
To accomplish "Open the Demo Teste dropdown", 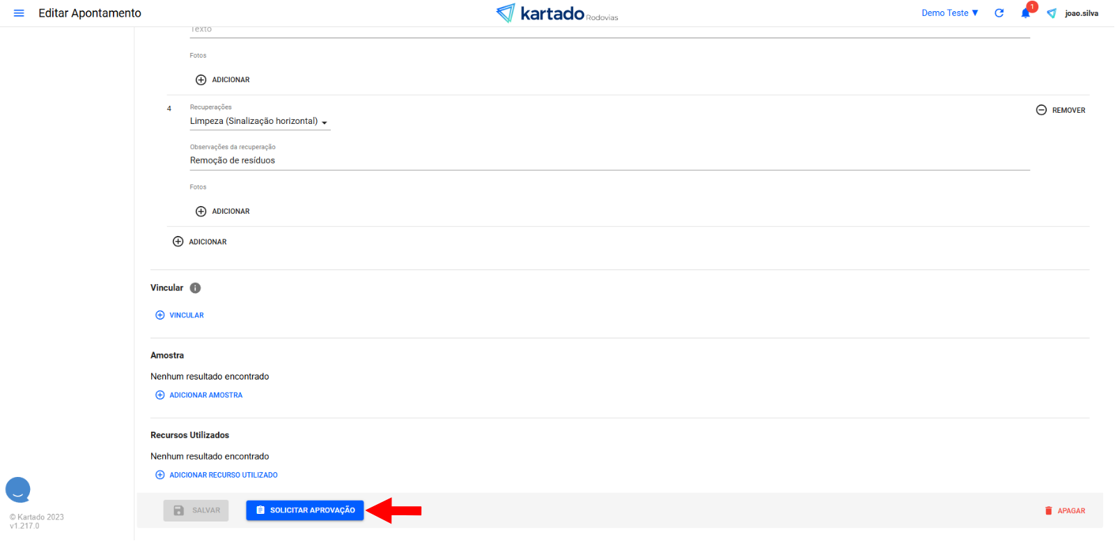I will point(950,13).
